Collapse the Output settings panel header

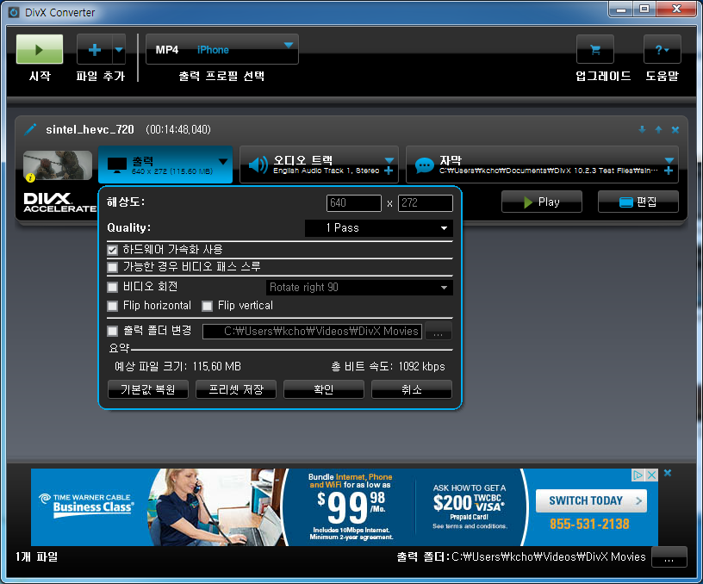[x=165, y=165]
